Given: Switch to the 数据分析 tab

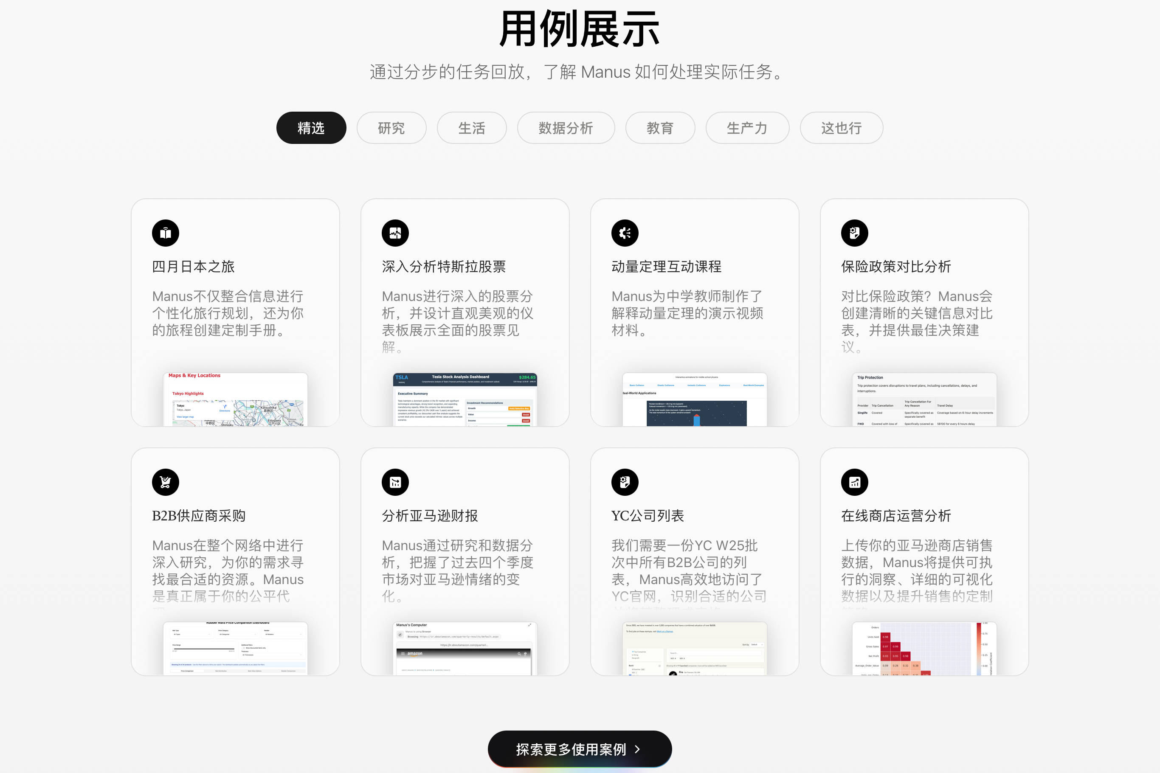Looking at the screenshot, I should (566, 128).
